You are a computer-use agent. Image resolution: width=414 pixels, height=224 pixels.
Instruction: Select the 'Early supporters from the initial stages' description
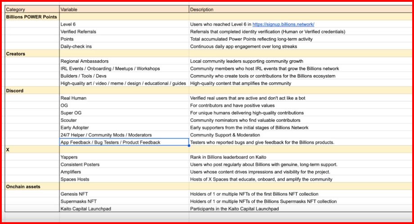click(x=301, y=127)
